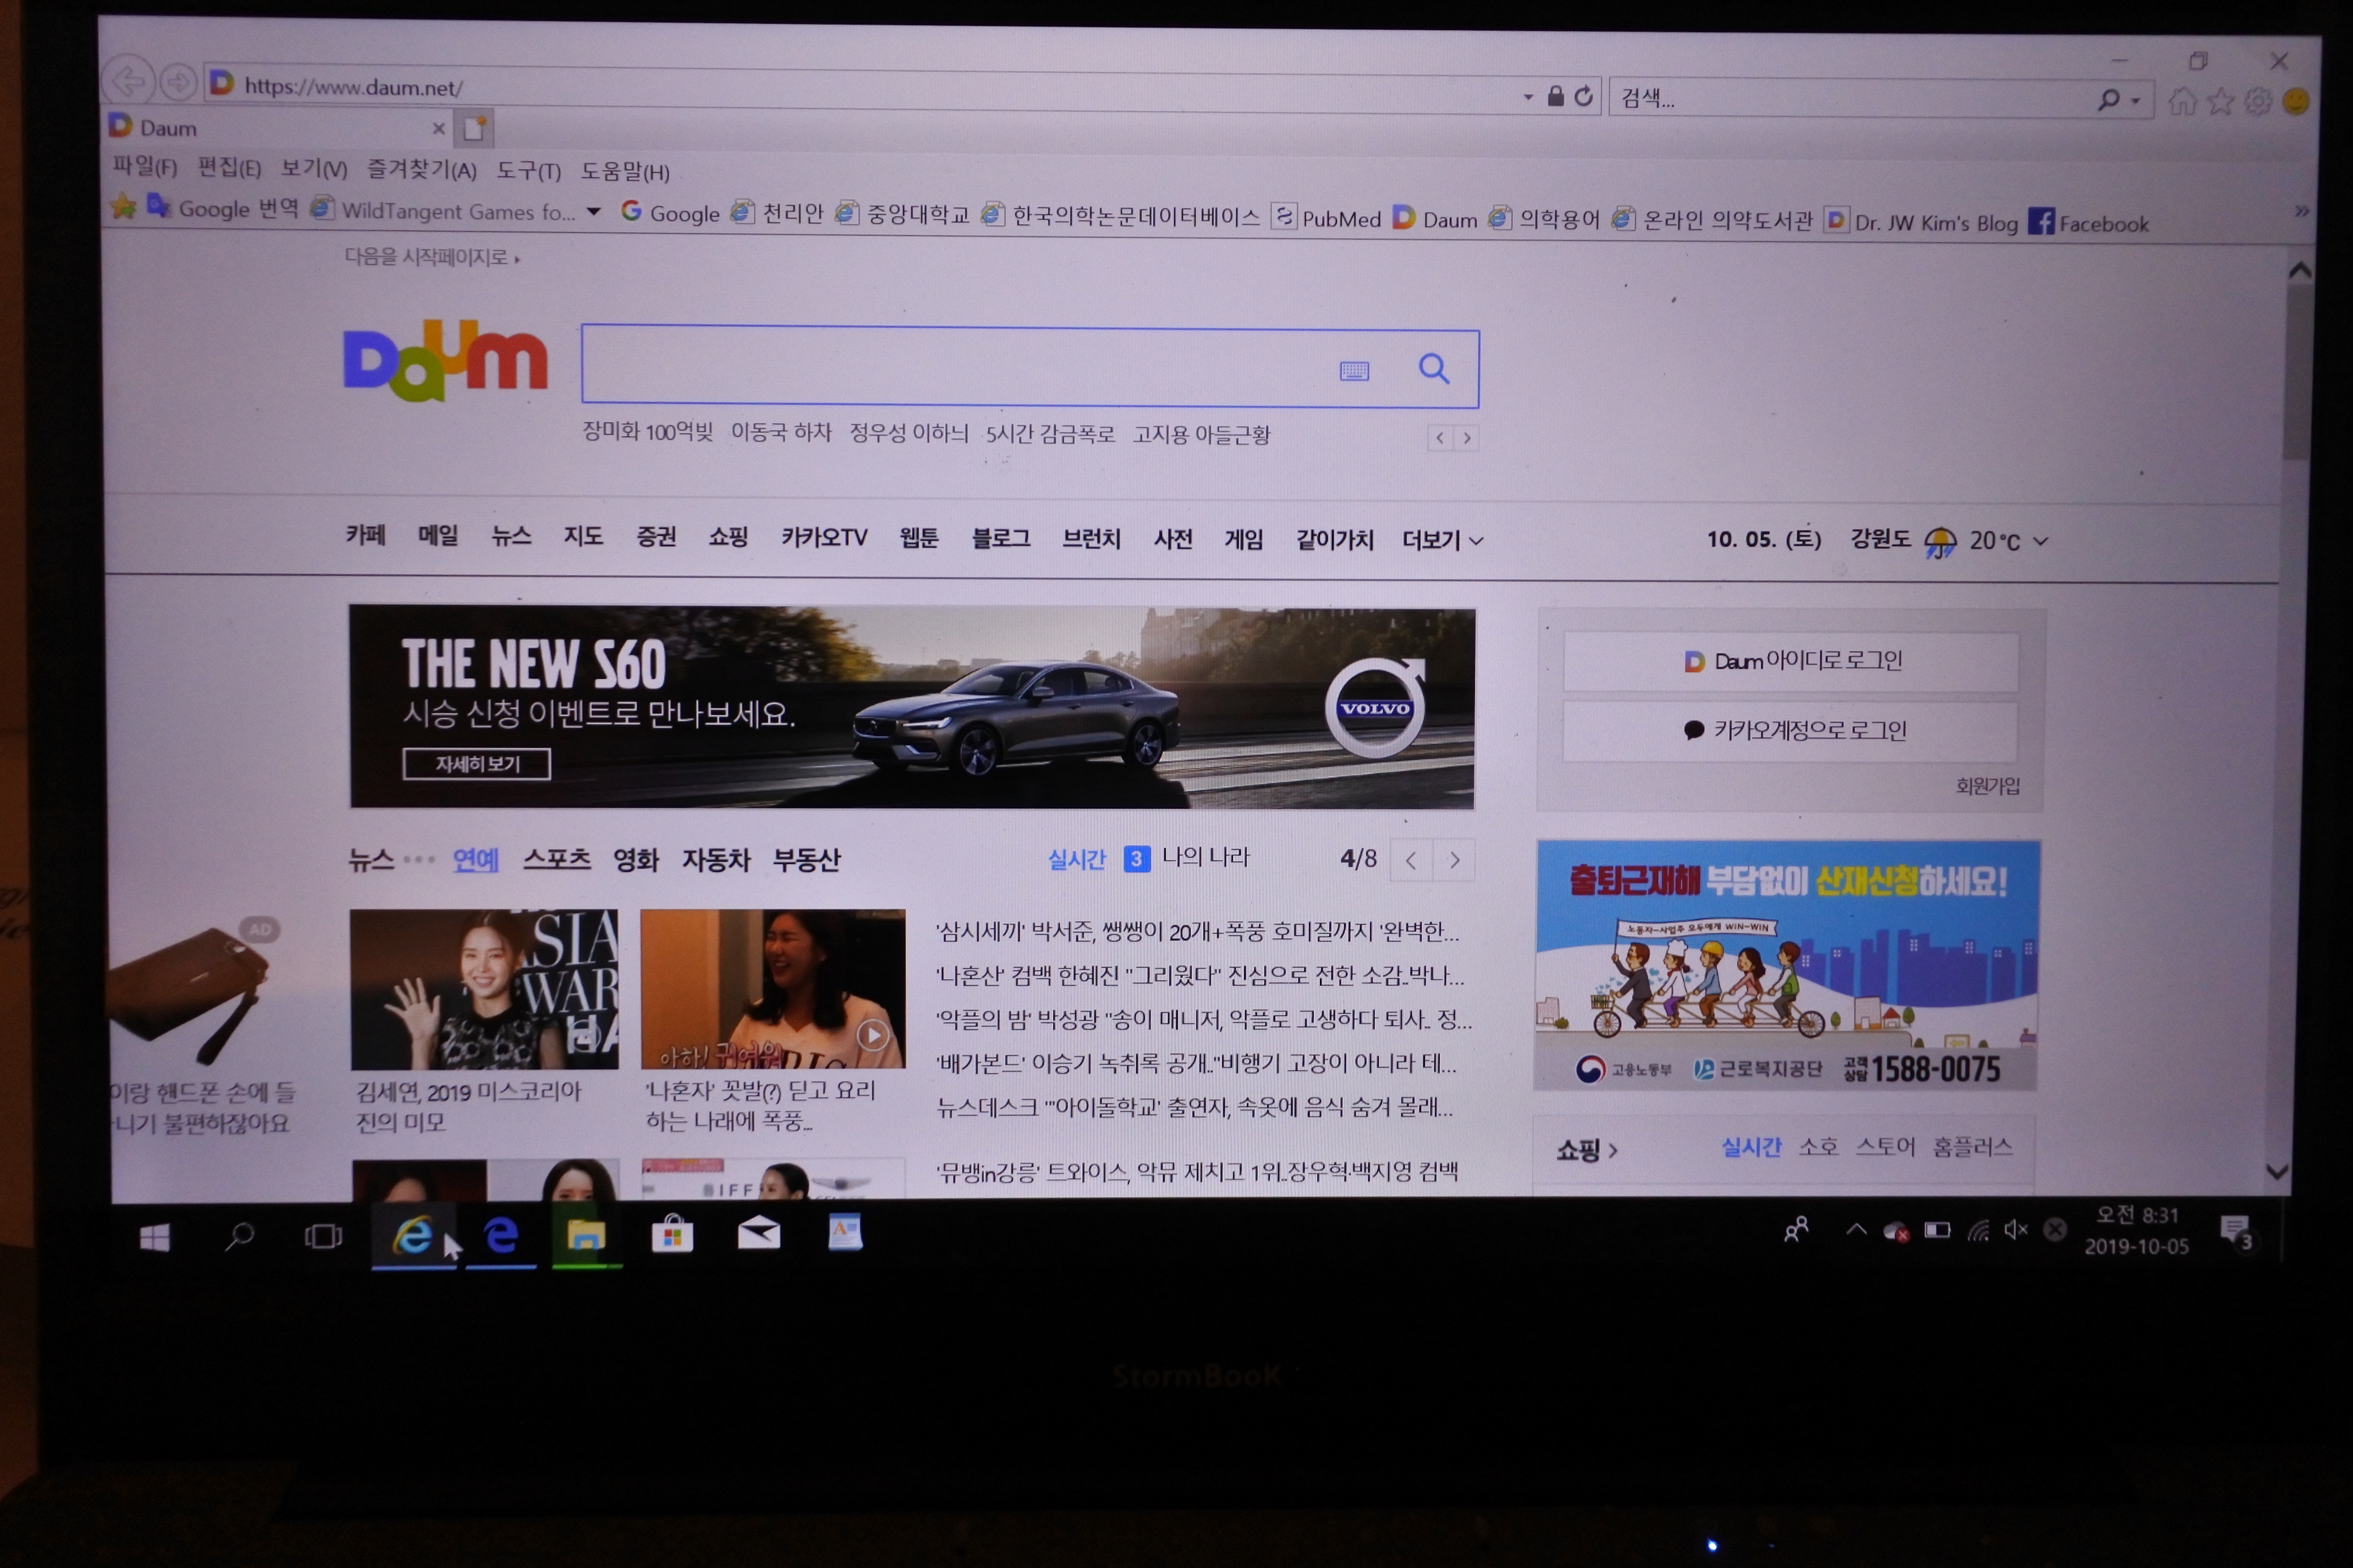Image resolution: width=2353 pixels, height=1568 pixels.
Task: Expand the WildTangent Games favorites dropdown
Action: (594, 212)
